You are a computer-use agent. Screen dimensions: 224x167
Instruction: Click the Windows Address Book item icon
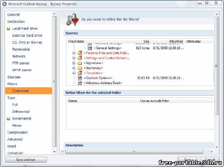pyautogui.click(x=80, y=83)
